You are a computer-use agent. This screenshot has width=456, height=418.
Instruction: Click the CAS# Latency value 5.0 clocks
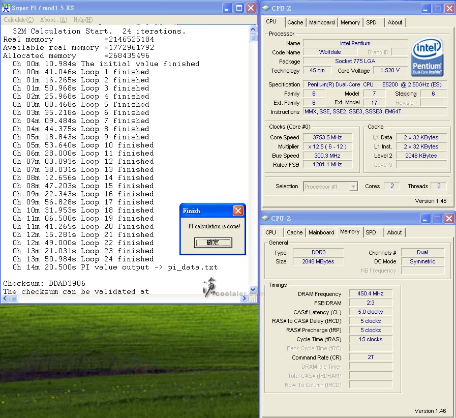point(371,312)
